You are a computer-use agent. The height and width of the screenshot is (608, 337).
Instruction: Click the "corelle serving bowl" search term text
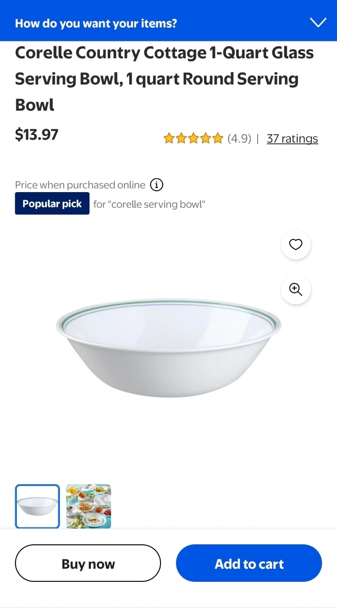[149, 204]
